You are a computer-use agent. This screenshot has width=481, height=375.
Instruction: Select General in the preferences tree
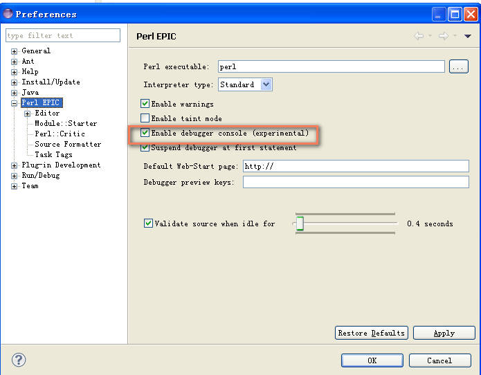coord(36,51)
